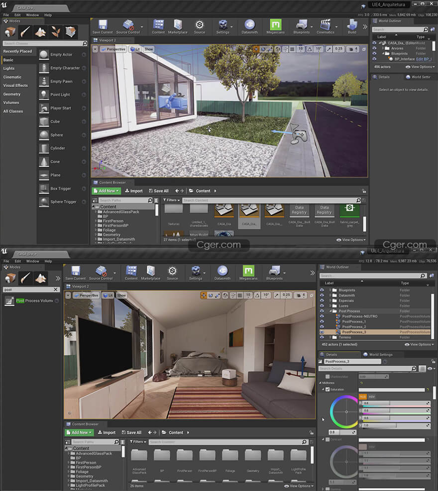Switch to World Settings tab beside PostProcess_3 details
438x491 pixels.
[x=380, y=355]
